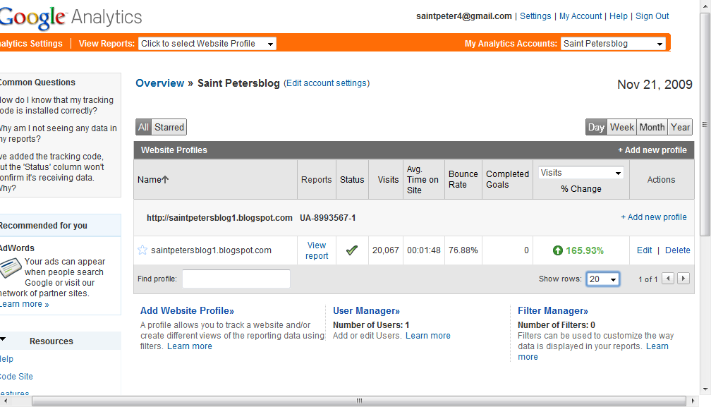Click Edit account settings link
The height and width of the screenshot is (407, 711).
[327, 83]
